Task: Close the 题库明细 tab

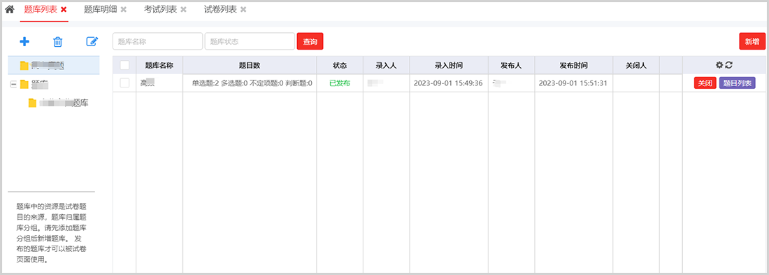Action: 124,9
